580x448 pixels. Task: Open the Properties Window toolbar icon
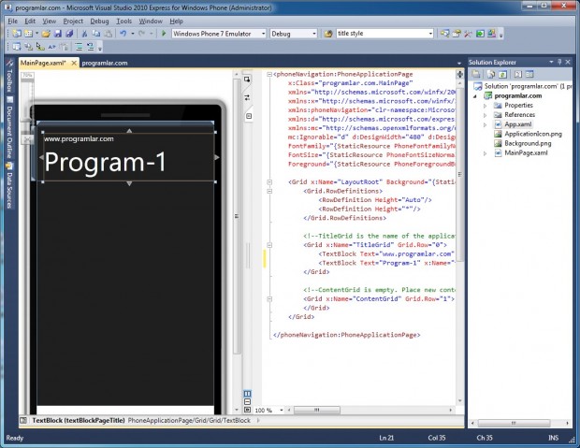pyautogui.click(x=457, y=34)
